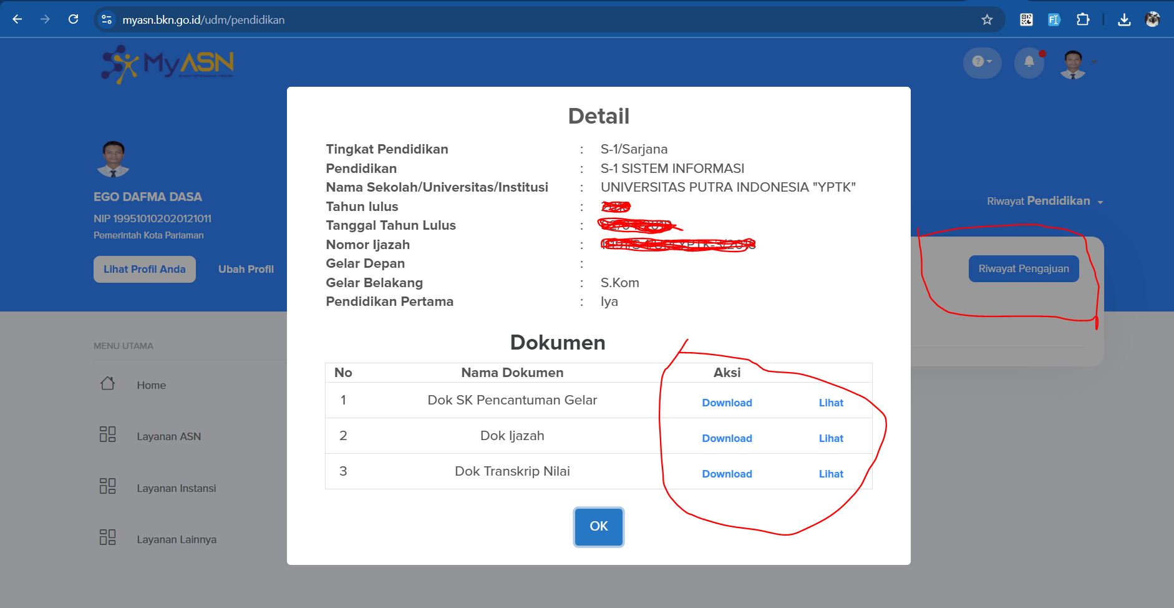
Task: Open browser extensions puzzle icon
Action: coord(1083,20)
